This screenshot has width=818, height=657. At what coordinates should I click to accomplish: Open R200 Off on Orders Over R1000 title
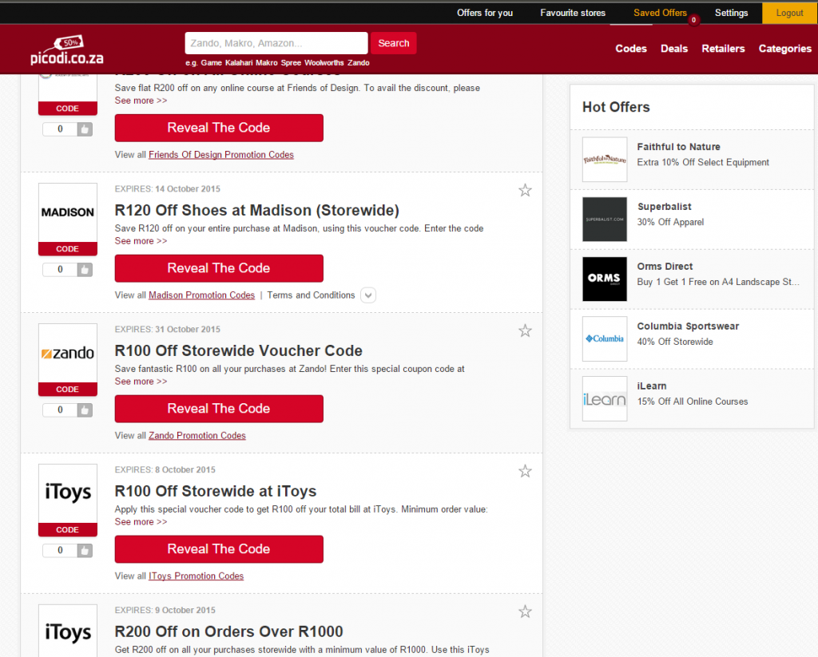point(228,631)
